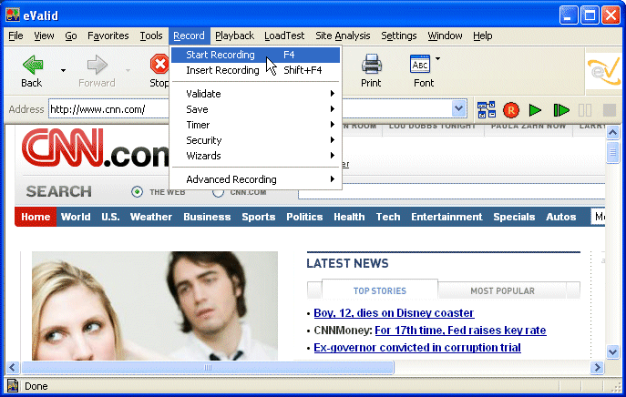Open 'For 17th time, Fed raises key rate'
This screenshot has width=626, height=397.
click(x=460, y=331)
